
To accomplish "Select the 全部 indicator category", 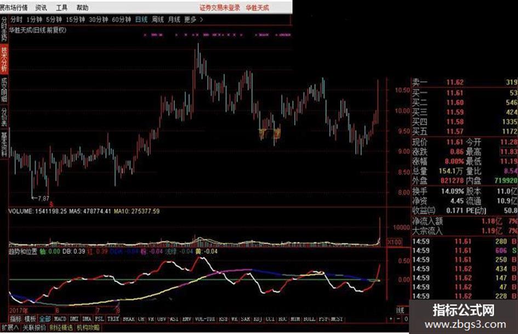I will tap(45, 319).
